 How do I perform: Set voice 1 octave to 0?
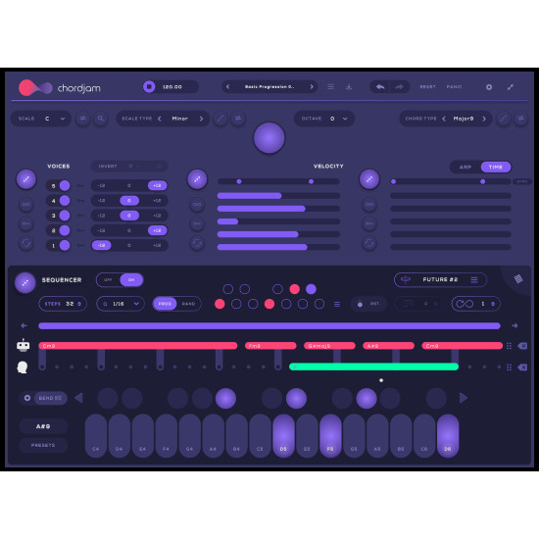pos(129,245)
